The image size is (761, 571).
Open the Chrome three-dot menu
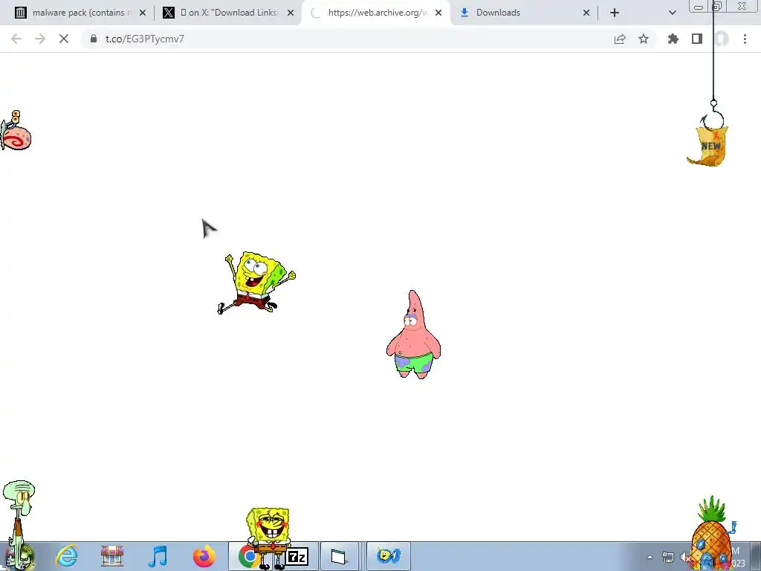[x=745, y=39]
